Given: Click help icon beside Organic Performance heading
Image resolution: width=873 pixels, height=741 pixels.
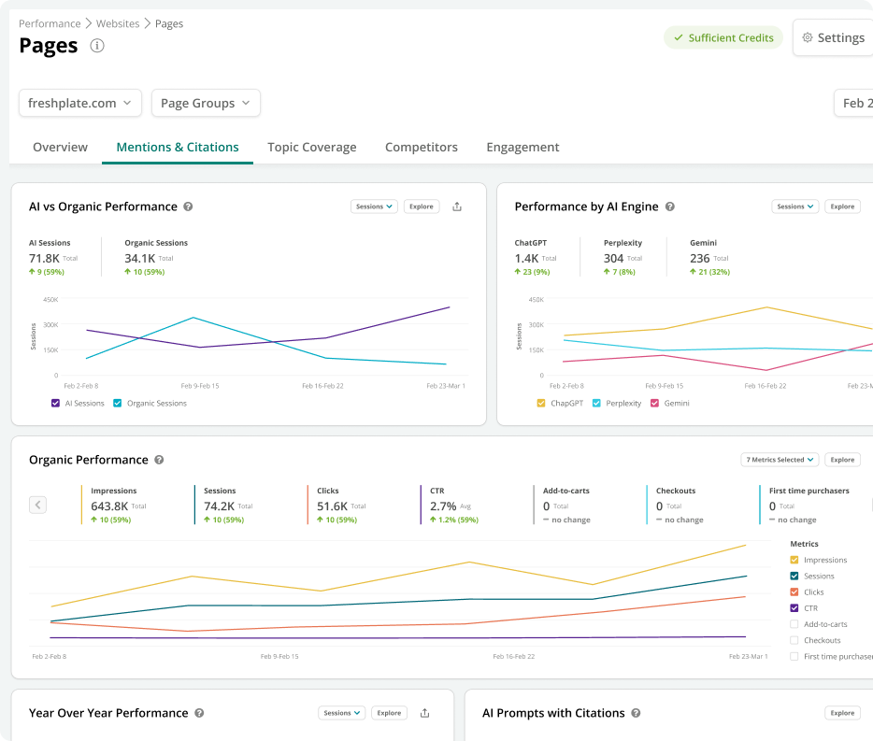Looking at the screenshot, I should (x=159, y=460).
